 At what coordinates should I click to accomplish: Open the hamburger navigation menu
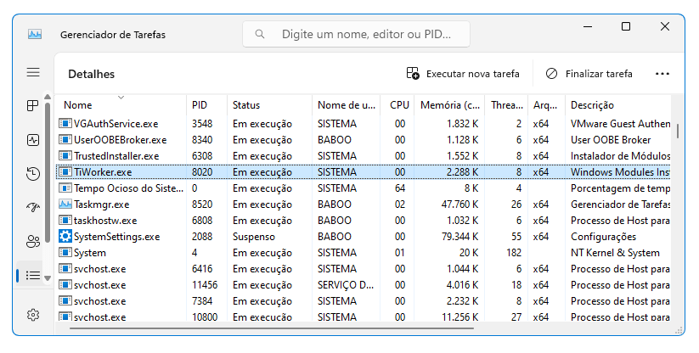(33, 72)
